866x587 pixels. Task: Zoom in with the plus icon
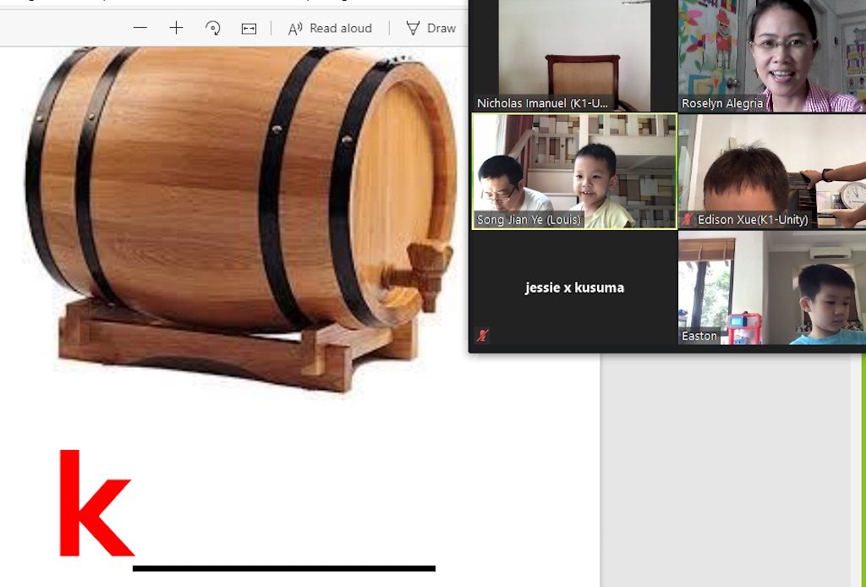click(x=176, y=28)
